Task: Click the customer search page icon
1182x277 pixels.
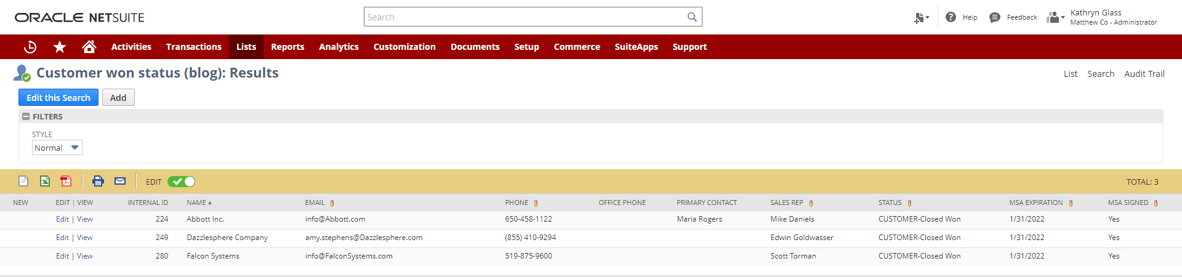Action: [22, 73]
